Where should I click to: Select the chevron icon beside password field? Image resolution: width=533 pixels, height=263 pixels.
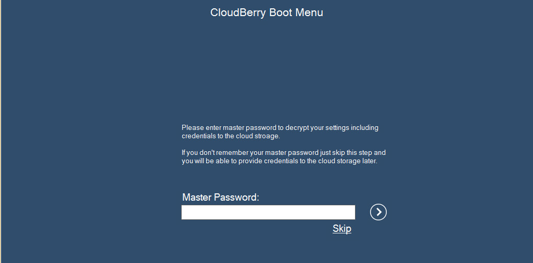coord(378,212)
